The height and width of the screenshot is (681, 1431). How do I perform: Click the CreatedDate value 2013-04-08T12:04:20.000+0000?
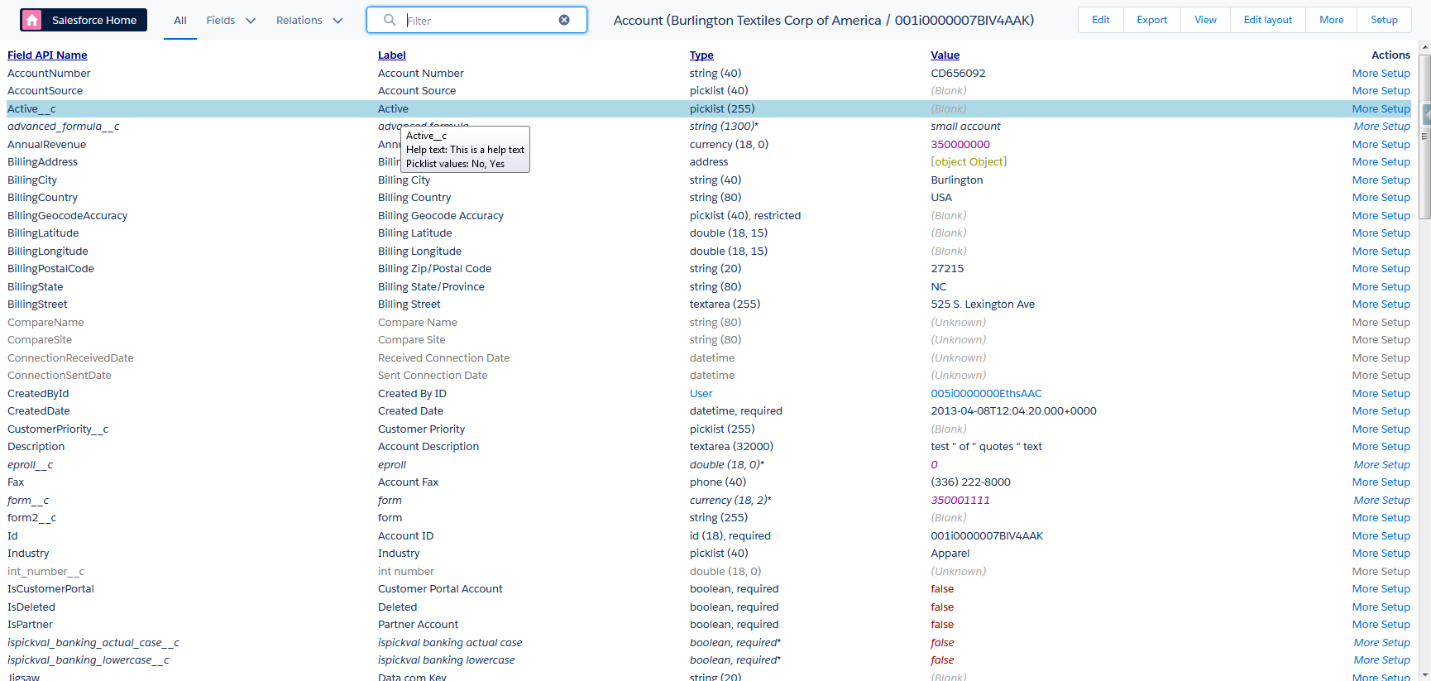coord(1013,411)
